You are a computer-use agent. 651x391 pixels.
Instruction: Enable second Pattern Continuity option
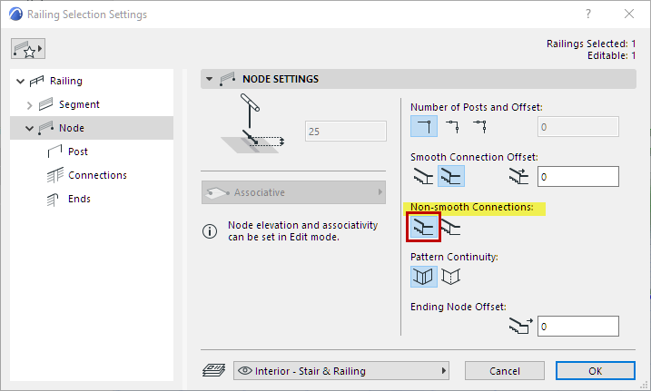coord(451,276)
